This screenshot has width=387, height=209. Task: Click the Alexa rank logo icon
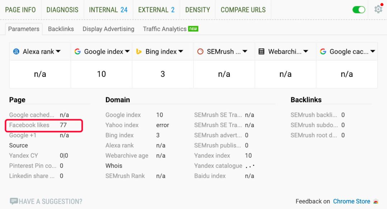pos(16,52)
